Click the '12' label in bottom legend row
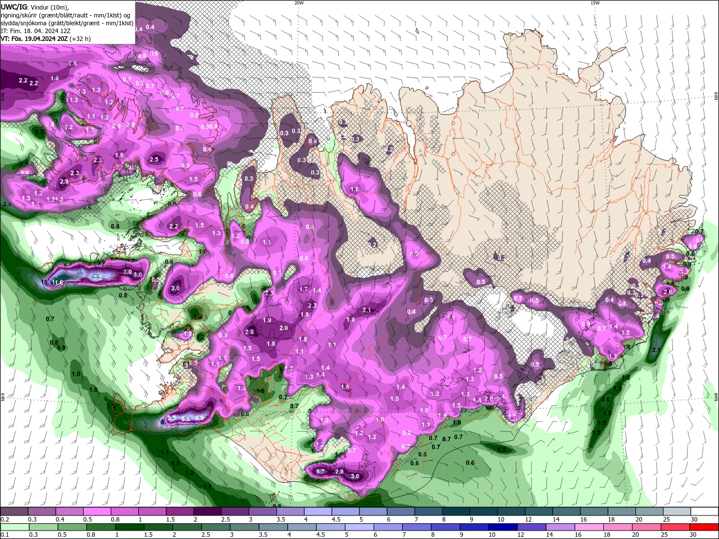The width and height of the screenshot is (719, 539). point(520,535)
